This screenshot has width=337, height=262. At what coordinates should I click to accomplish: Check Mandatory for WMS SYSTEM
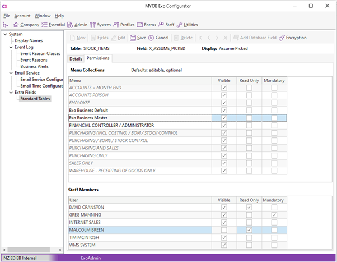coord(274,245)
